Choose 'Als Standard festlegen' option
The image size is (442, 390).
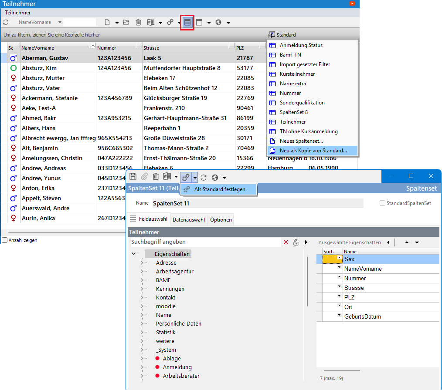coord(220,189)
